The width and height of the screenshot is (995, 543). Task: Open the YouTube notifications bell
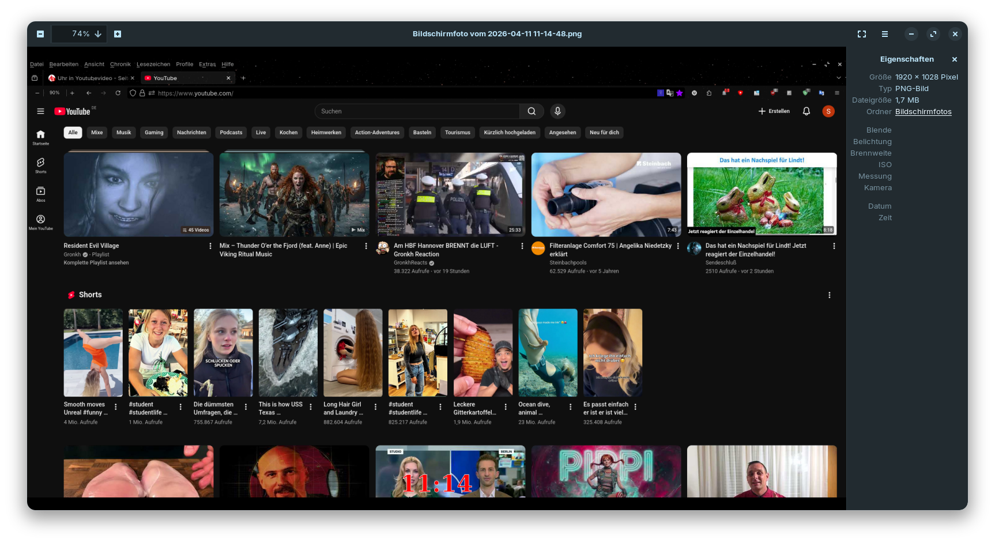coord(806,111)
